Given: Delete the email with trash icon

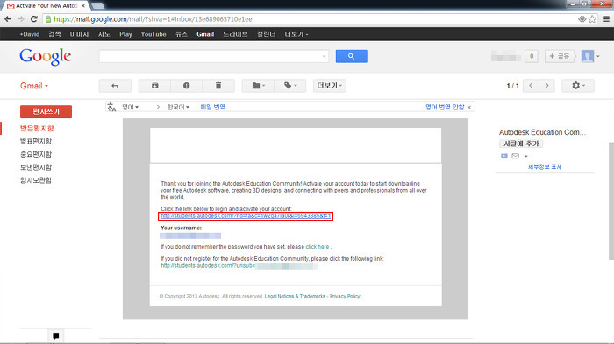Looking at the screenshot, I should pos(218,86).
